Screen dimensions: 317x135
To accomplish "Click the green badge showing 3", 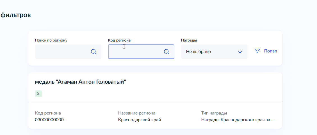I will pos(38,94).
